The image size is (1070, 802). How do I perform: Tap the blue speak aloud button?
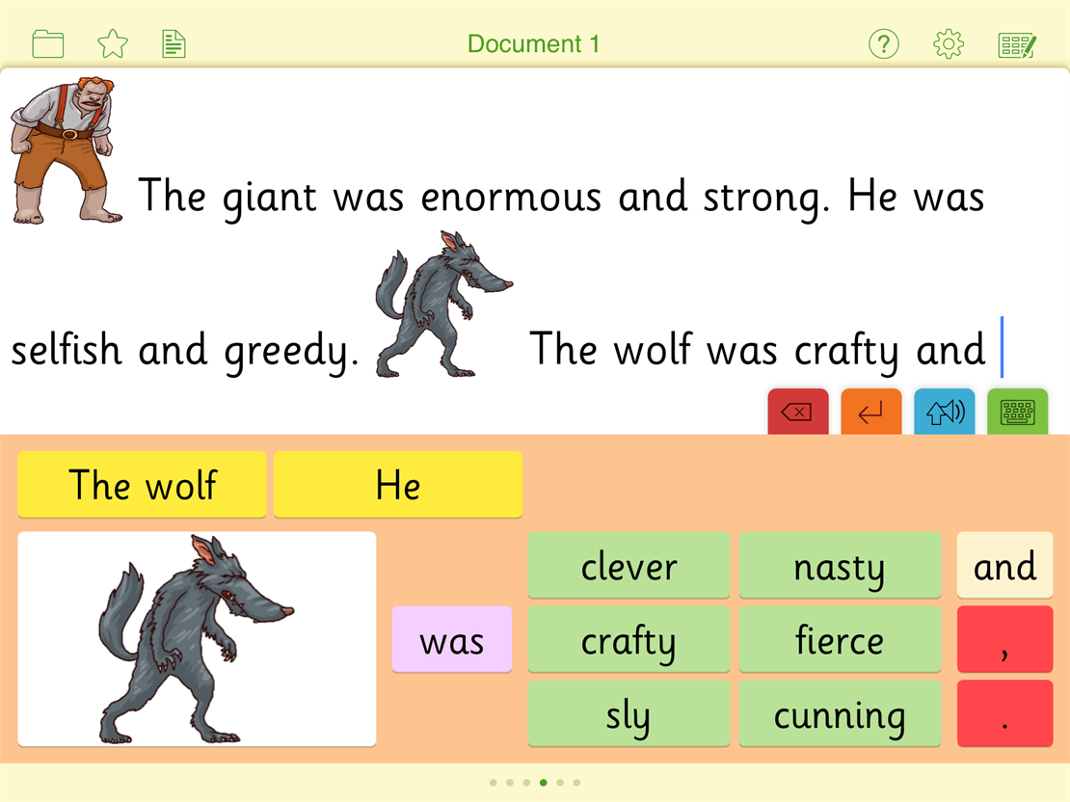[944, 413]
